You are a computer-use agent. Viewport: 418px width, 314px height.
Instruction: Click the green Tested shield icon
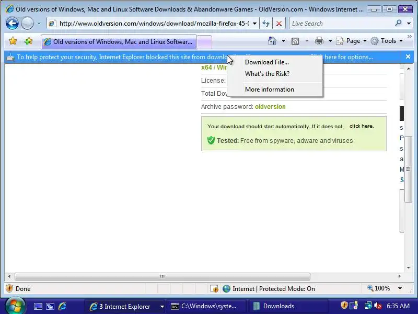click(x=211, y=140)
